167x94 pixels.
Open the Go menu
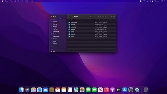23,1
